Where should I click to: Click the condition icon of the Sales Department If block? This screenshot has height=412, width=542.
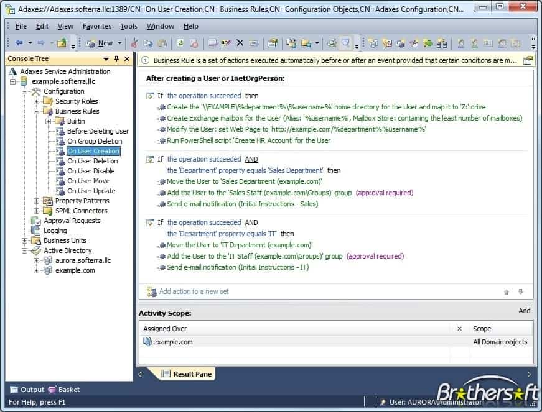[x=151, y=160]
